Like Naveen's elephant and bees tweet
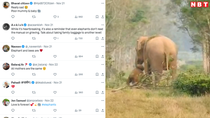Screen dimensions: 210x118 tap(55, 56)
